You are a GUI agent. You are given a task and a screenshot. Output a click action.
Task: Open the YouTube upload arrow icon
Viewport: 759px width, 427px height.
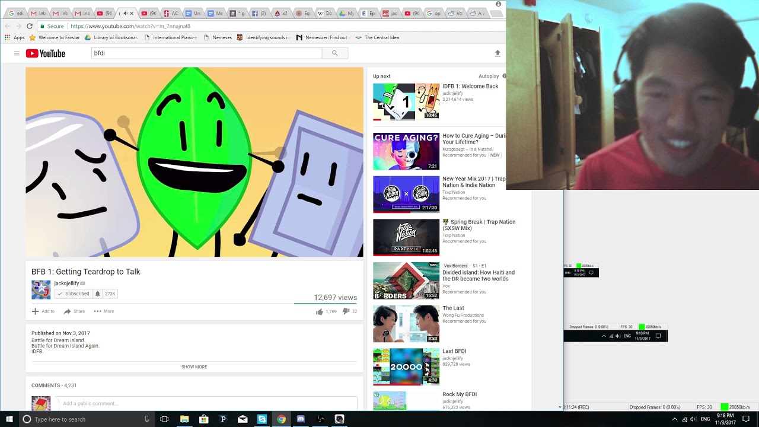point(498,53)
